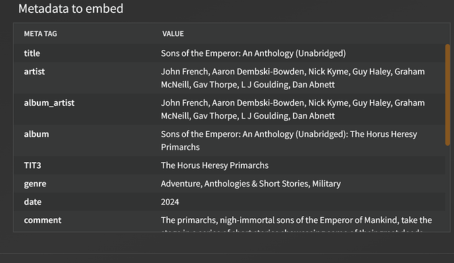This screenshot has height=263, width=454.
Task: Click the title tag label
Action: pos(32,53)
